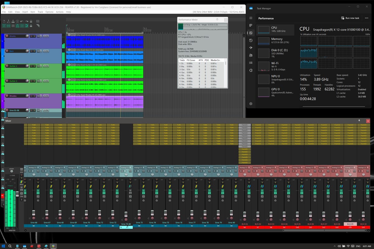Open App history in Task Manager sidebar
This screenshot has height=249, width=374.
coord(251,40)
